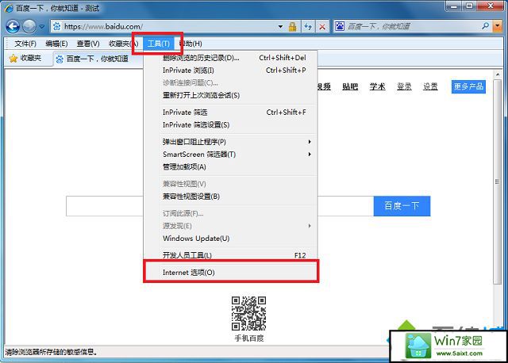The width and height of the screenshot is (508, 363).
Task: Click the security lock icon in address bar
Action: click(293, 26)
